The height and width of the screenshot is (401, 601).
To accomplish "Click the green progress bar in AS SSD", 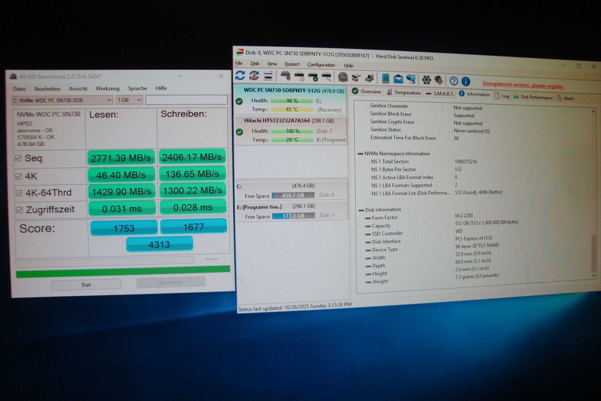I will coord(123,271).
